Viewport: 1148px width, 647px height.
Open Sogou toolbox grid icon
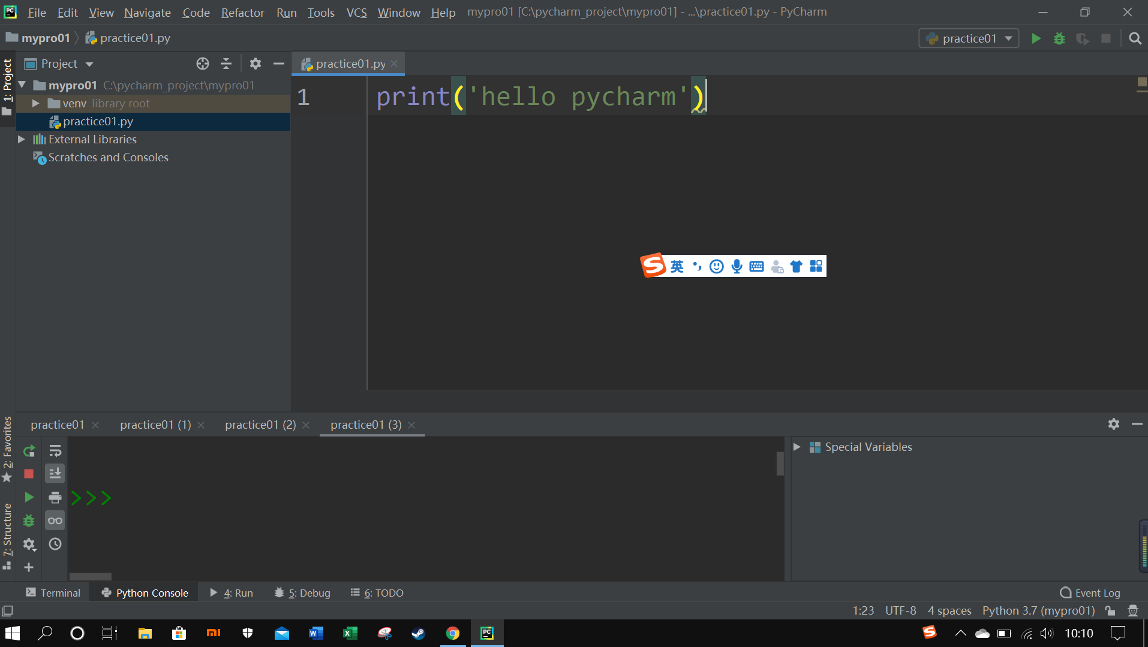coord(816,266)
